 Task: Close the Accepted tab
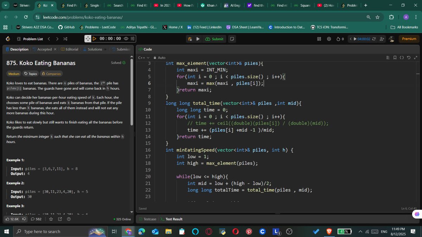(x=55, y=50)
